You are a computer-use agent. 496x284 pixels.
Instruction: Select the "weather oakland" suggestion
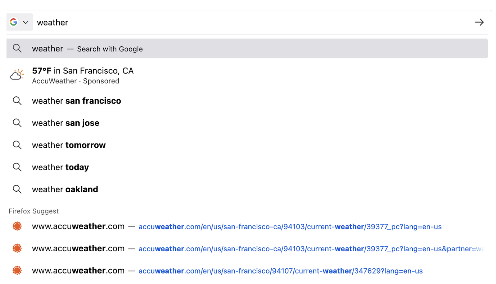(65, 189)
